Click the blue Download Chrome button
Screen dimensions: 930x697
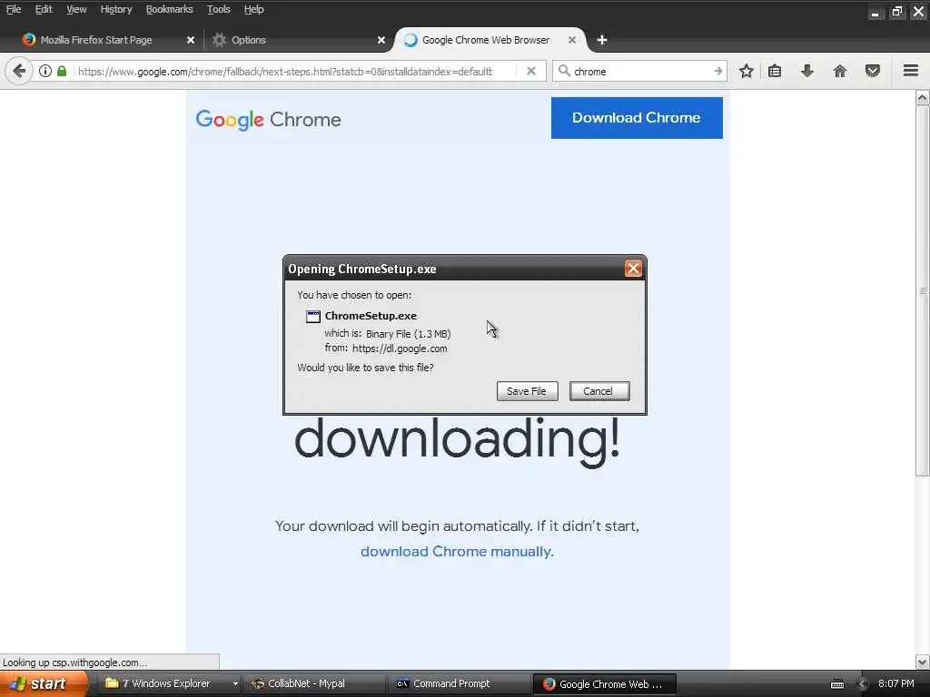point(637,118)
